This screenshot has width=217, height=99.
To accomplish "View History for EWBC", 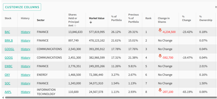I will 26,66.
